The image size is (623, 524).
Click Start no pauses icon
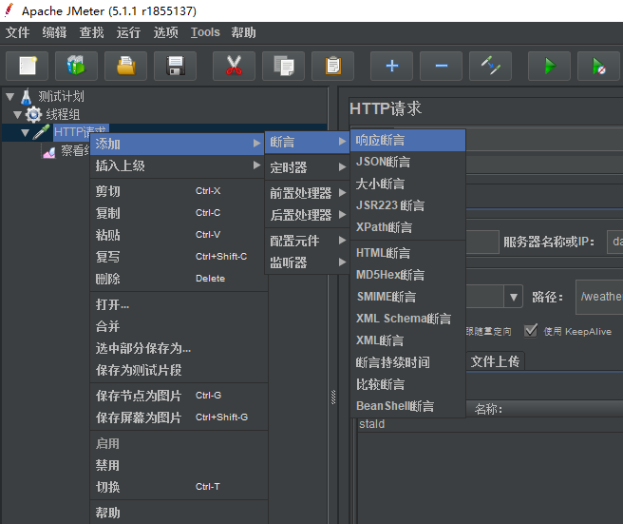pyautogui.click(x=598, y=66)
